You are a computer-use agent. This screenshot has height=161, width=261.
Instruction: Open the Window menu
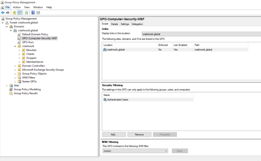[38, 7]
